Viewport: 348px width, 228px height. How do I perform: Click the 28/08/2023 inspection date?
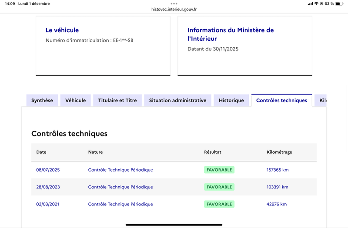[48, 187]
